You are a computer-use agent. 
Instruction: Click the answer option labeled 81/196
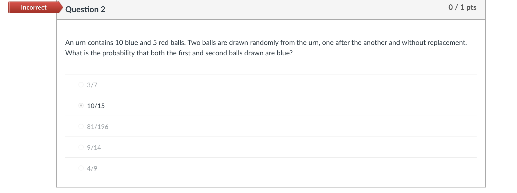[x=98, y=126]
